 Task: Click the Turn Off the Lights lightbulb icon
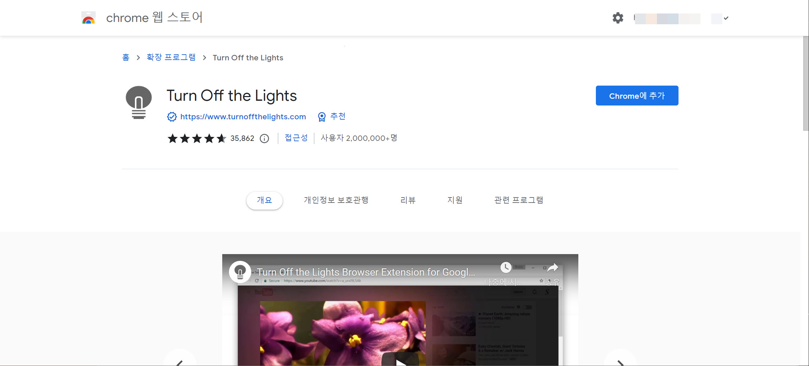(139, 102)
